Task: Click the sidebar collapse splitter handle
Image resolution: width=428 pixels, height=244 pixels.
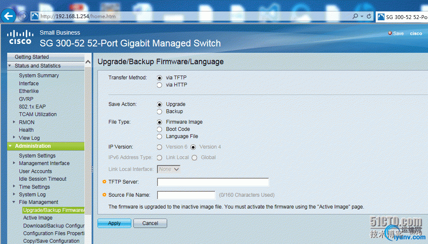Action: [92, 169]
